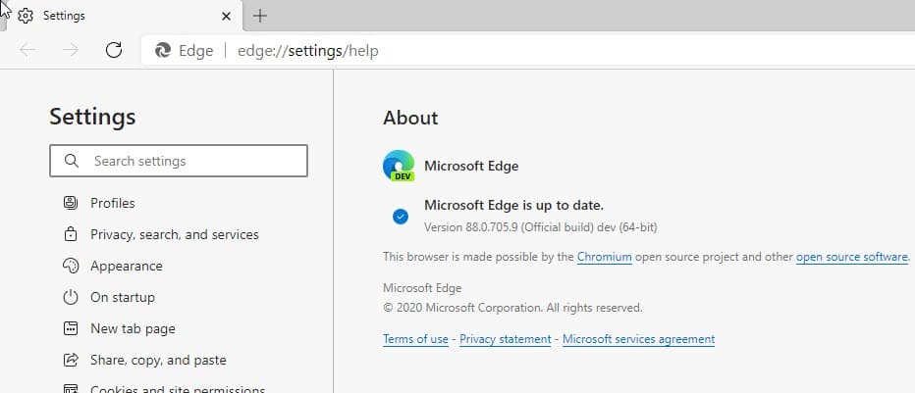Viewport: 915px width, 393px height.
Task: Close the Settings tab
Action: pos(226,16)
